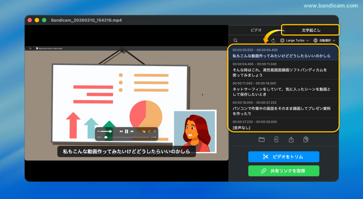Search the transcript with the magnifier icon
The width and height of the screenshot is (363, 199).
(235, 40)
